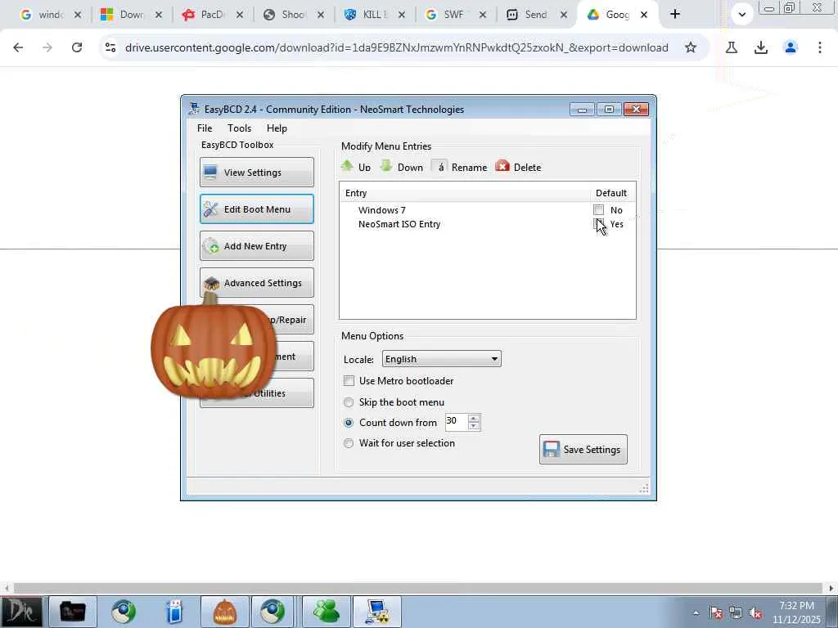Screen dimensions: 838x628
Task: Bookmark this page with star icon
Action: click(691, 47)
